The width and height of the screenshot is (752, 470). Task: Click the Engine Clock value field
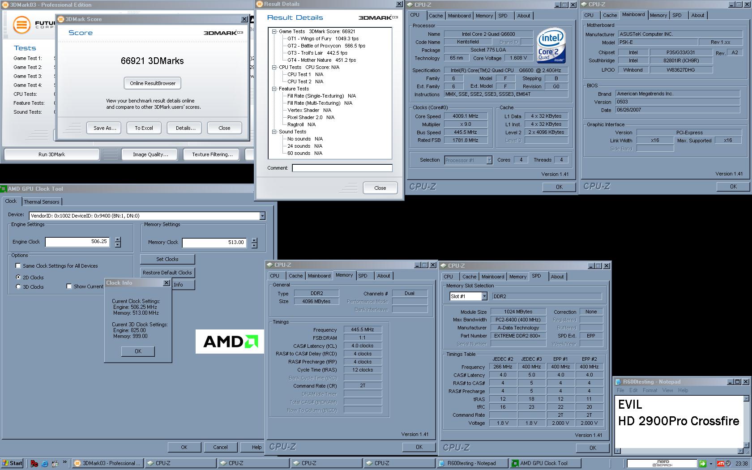77,242
